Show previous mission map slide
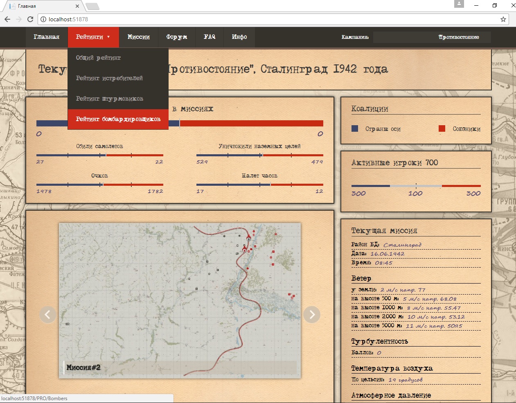This screenshot has height=403, width=516. pyautogui.click(x=48, y=315)
